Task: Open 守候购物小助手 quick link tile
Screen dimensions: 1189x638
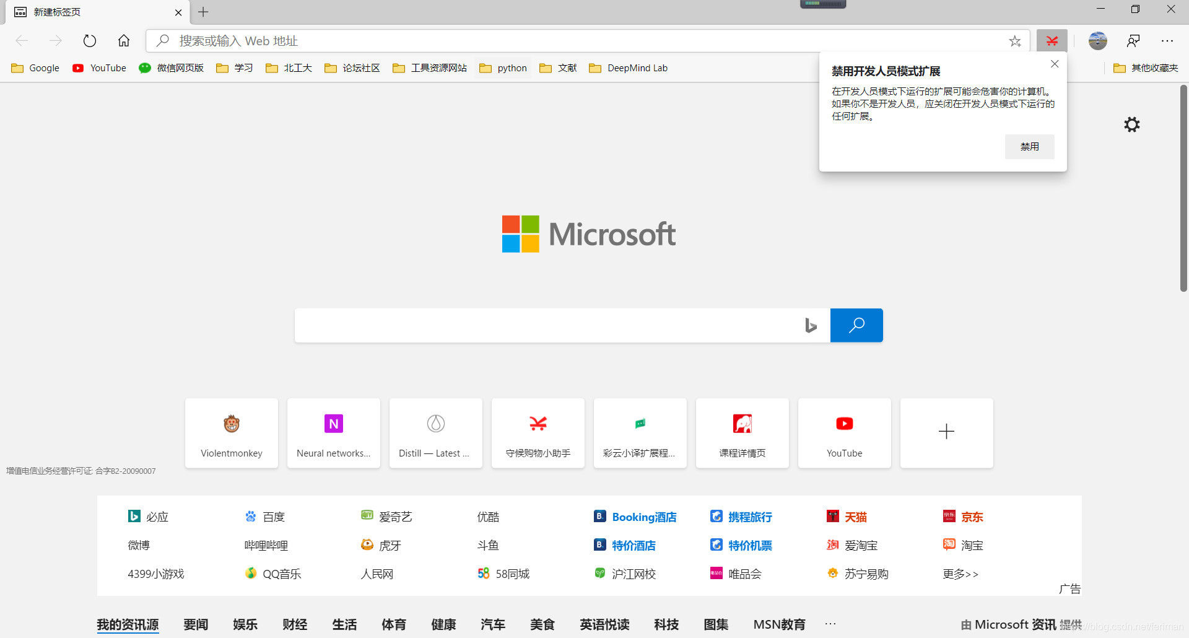Action: coord(538,433)
